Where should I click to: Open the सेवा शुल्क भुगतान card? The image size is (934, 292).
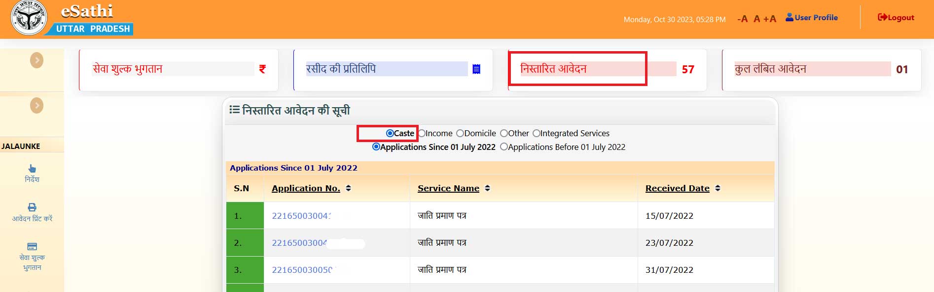pyautogui.click(x=179, y=70)
